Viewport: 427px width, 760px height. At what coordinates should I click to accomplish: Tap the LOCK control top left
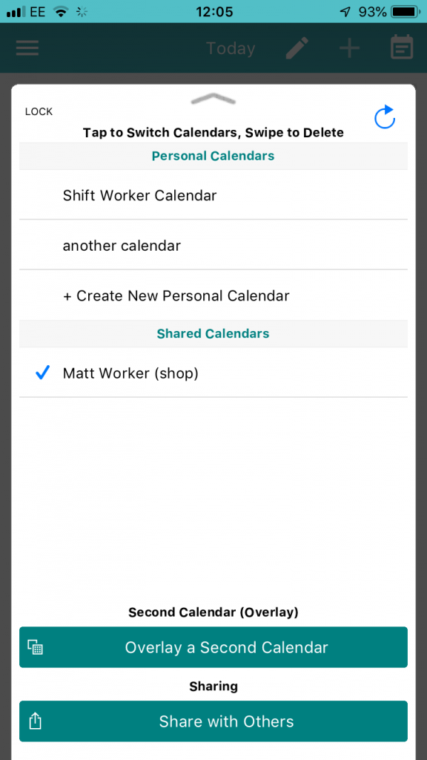coord(38,111)
